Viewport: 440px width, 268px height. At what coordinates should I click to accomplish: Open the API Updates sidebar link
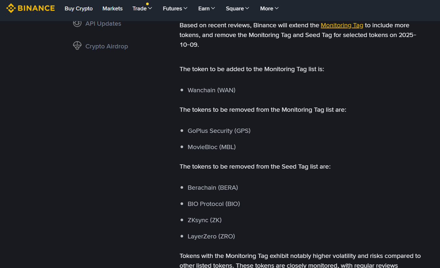coord(103,24)
